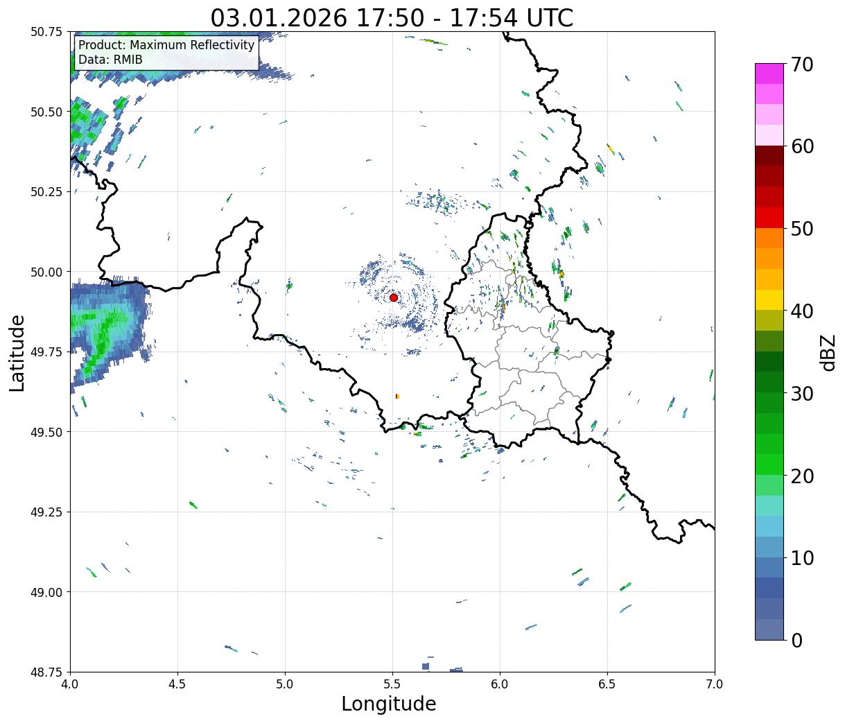The image size is (845, 721).
Task: Click the latitude tick label 49.50
Action: point(46,432)
